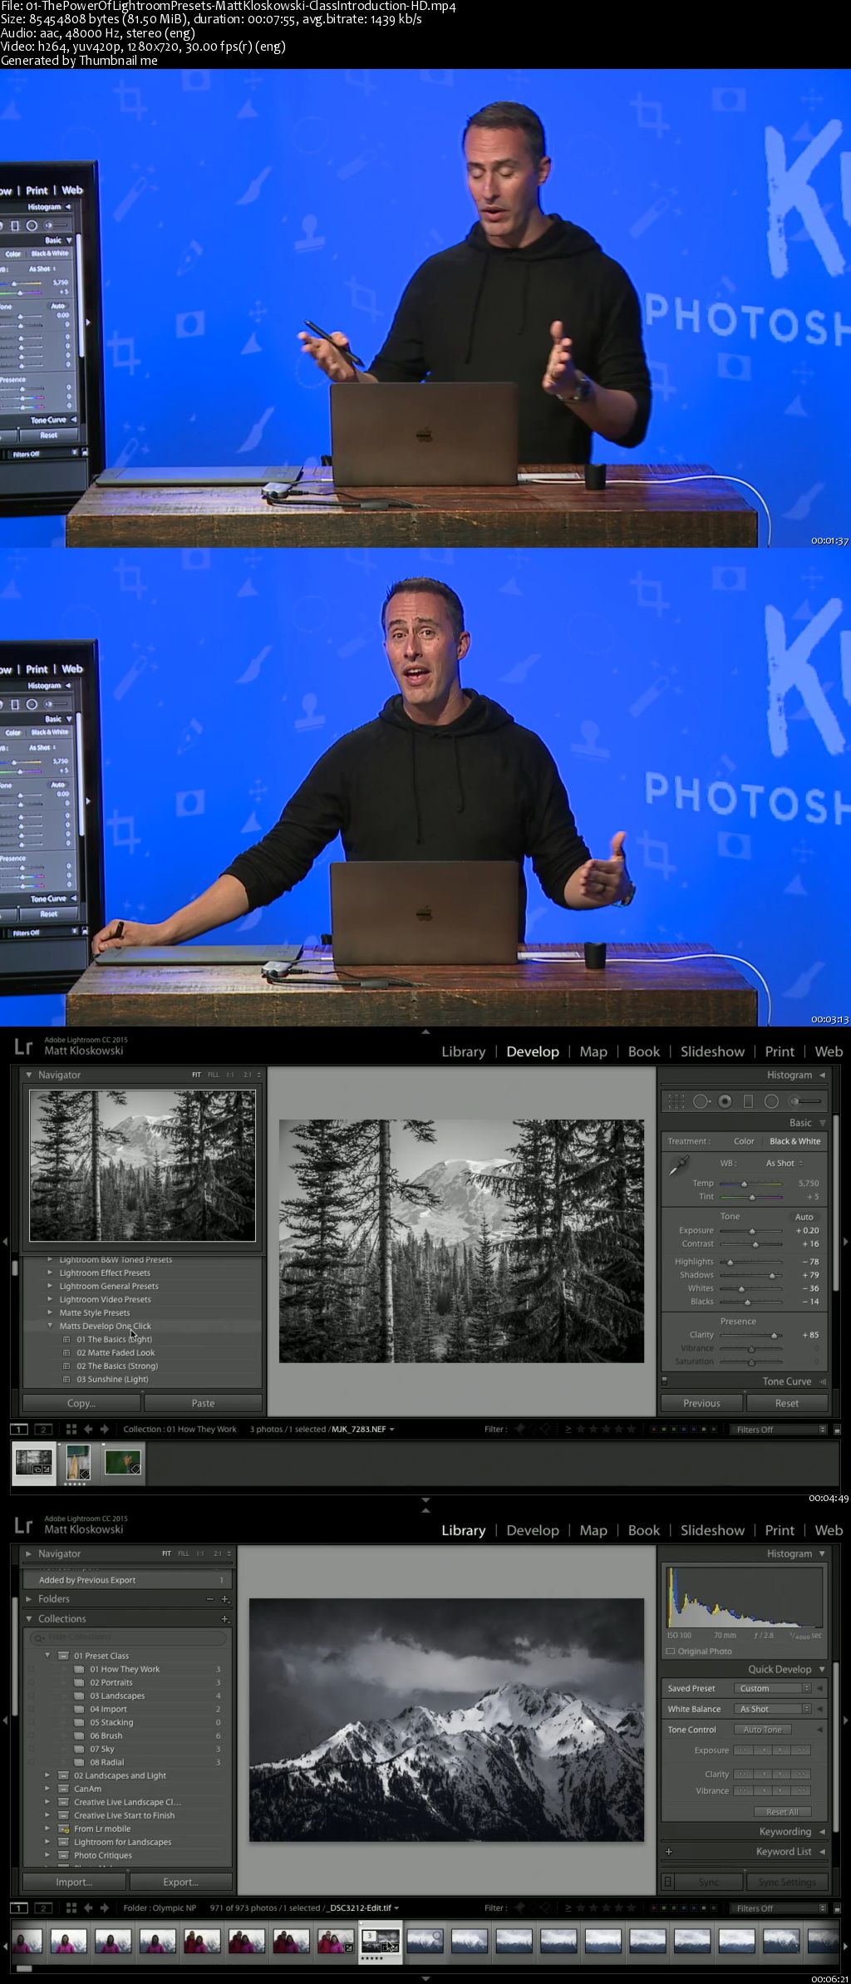Screen dimensions: 851x1984
Task: Click the minus icon in Folders header
Action: (x=209, y=1598)
